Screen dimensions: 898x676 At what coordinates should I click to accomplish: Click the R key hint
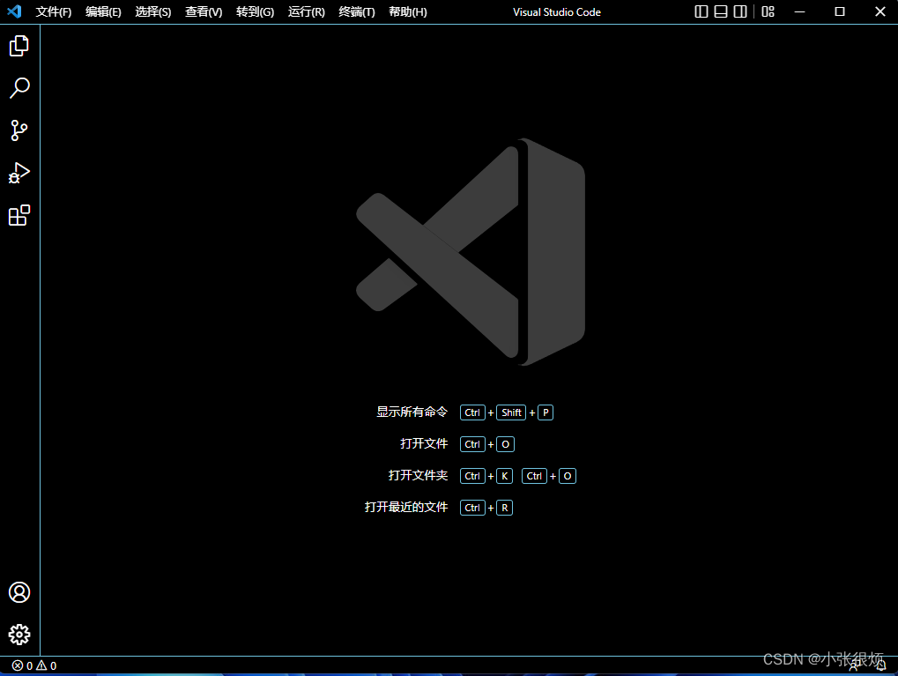pyautogui.click(x=504, y=508)
